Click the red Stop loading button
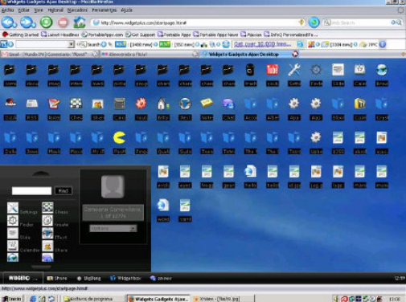 click(63, 22)
